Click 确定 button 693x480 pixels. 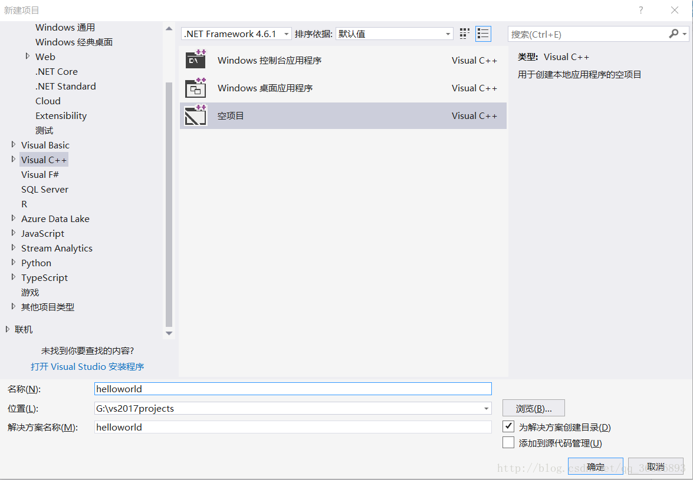pyautogui.click(x=595, y=467)
